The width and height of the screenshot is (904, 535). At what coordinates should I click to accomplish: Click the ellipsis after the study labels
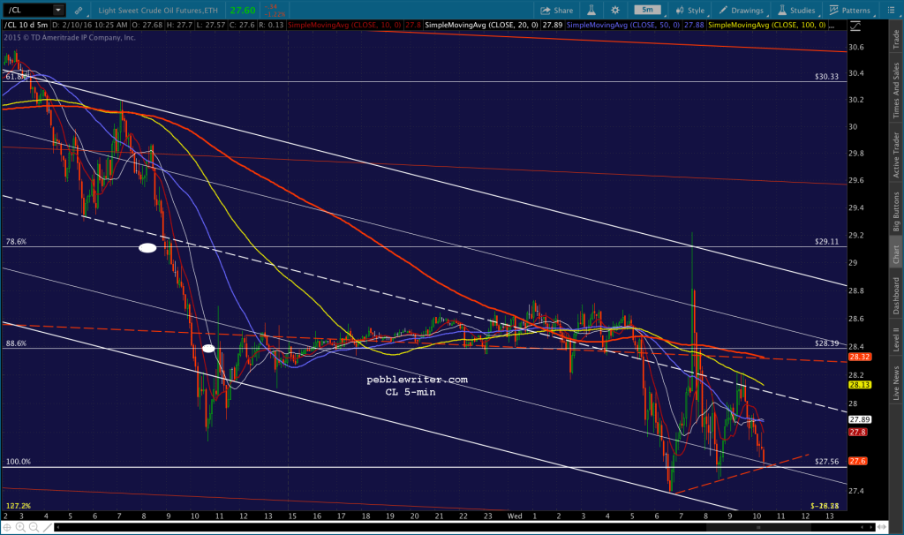click(x=832, y=26)
